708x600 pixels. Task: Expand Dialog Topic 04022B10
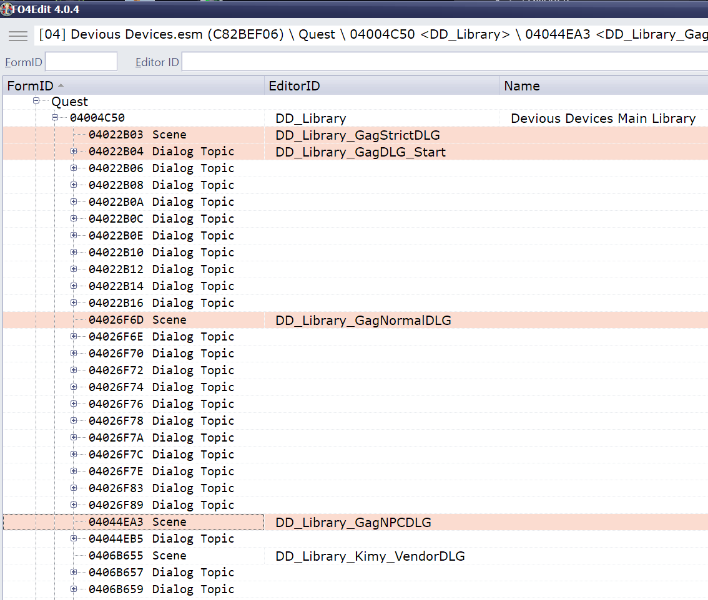(74, 252)
